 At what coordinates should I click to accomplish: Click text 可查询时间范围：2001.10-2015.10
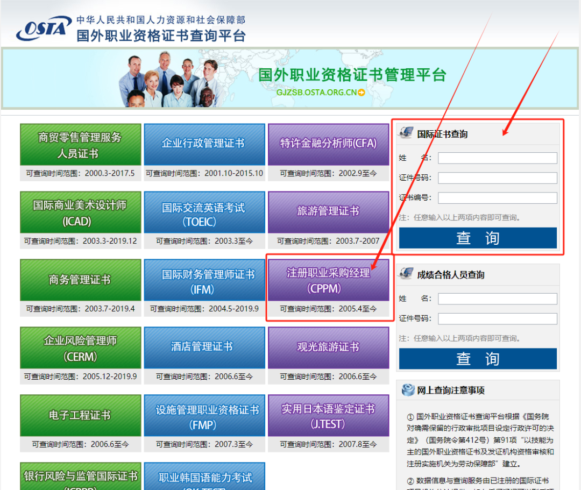(204, 173)
